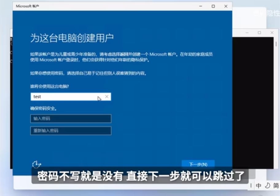Click the 确保密码安全。 label
Viewport: 280px width, 196px height.
[43, 108]
